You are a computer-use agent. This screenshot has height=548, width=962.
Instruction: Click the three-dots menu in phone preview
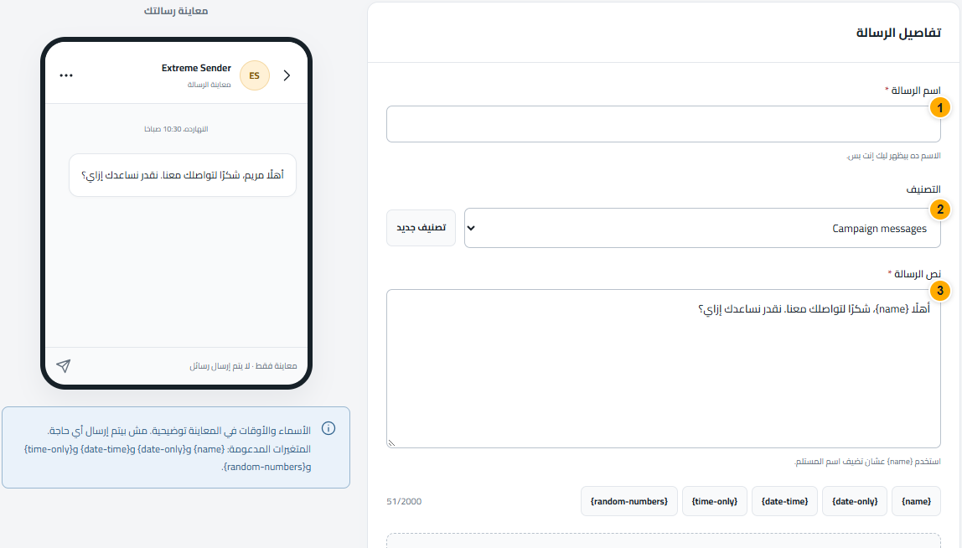(x=66, y=75)
